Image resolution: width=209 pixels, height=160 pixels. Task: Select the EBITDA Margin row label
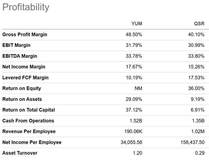click(20, 56)
